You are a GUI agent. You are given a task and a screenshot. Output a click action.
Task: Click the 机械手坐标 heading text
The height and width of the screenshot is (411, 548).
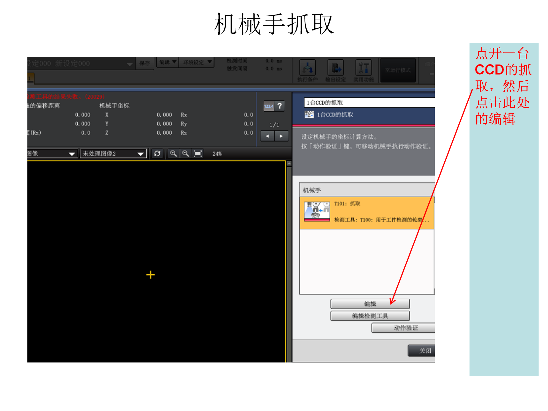pyautogui.click(x=114, y=106)
